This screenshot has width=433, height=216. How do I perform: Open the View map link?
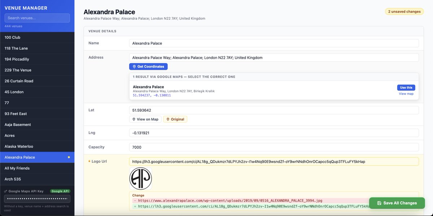406,94
